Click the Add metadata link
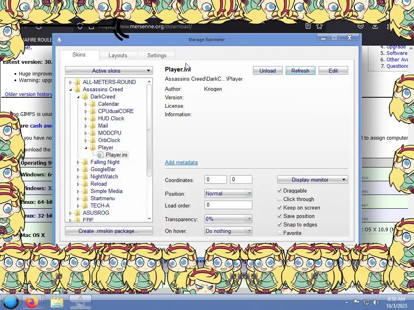 point(181,162)
